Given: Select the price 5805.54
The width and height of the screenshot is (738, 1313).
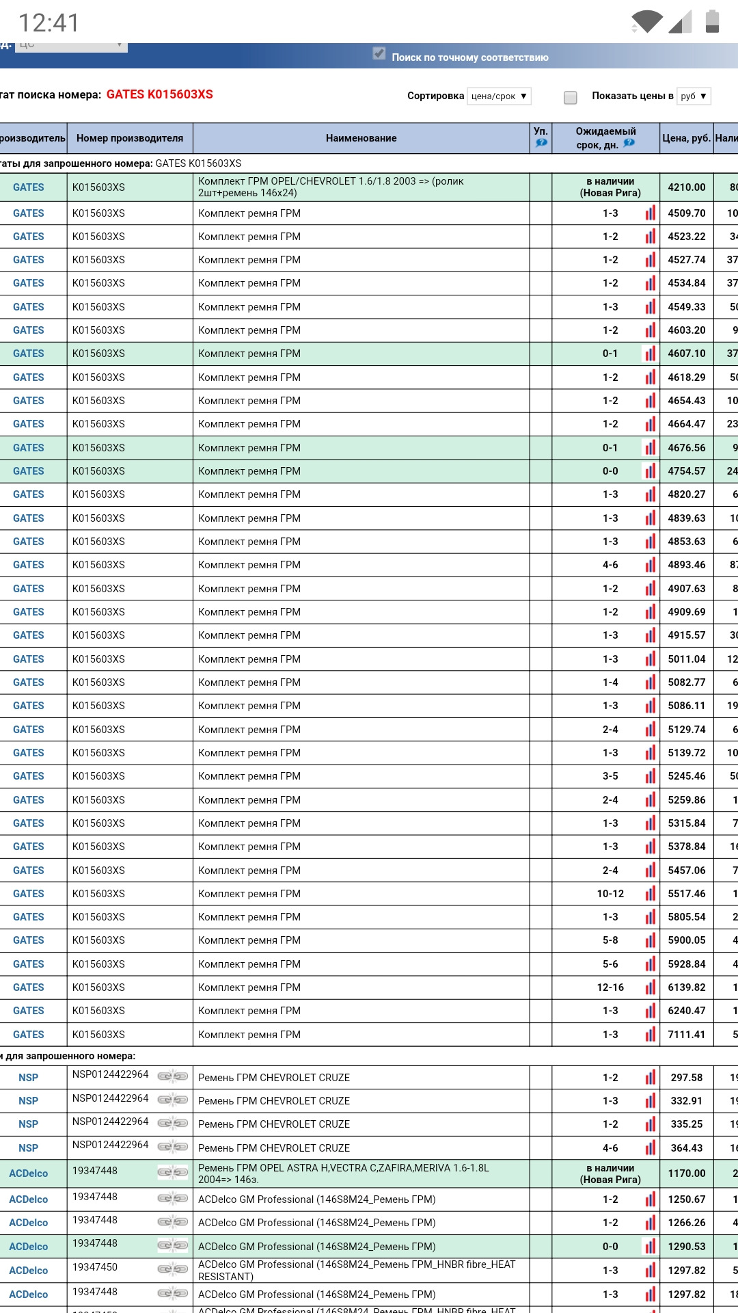Looking at the screenshot, I should click(x=687, y=917).
